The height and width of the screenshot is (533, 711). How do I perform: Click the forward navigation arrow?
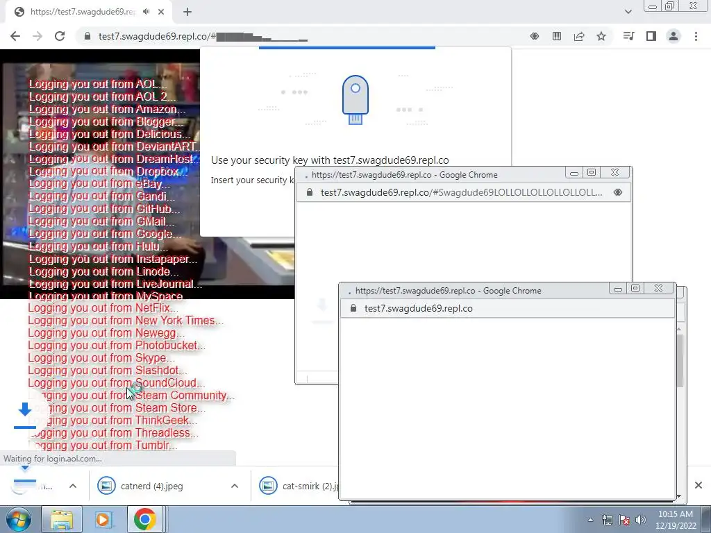click(x=37, y=36)
